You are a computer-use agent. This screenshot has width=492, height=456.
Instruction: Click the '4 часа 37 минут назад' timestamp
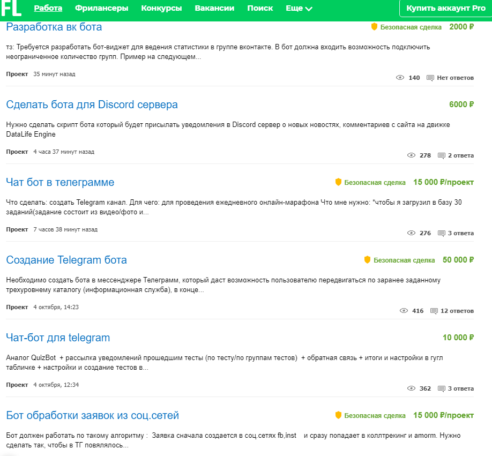click(x=64, y=152)
